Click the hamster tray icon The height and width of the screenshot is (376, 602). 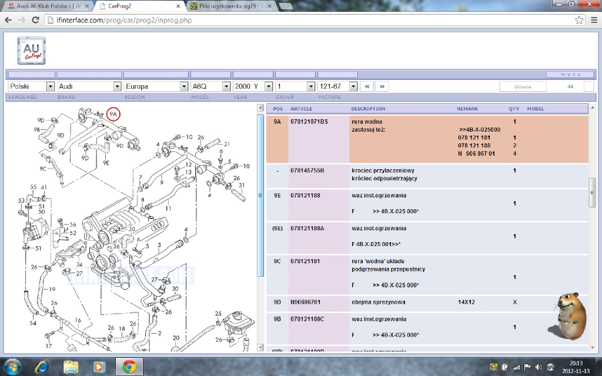(x=494, y=367)
